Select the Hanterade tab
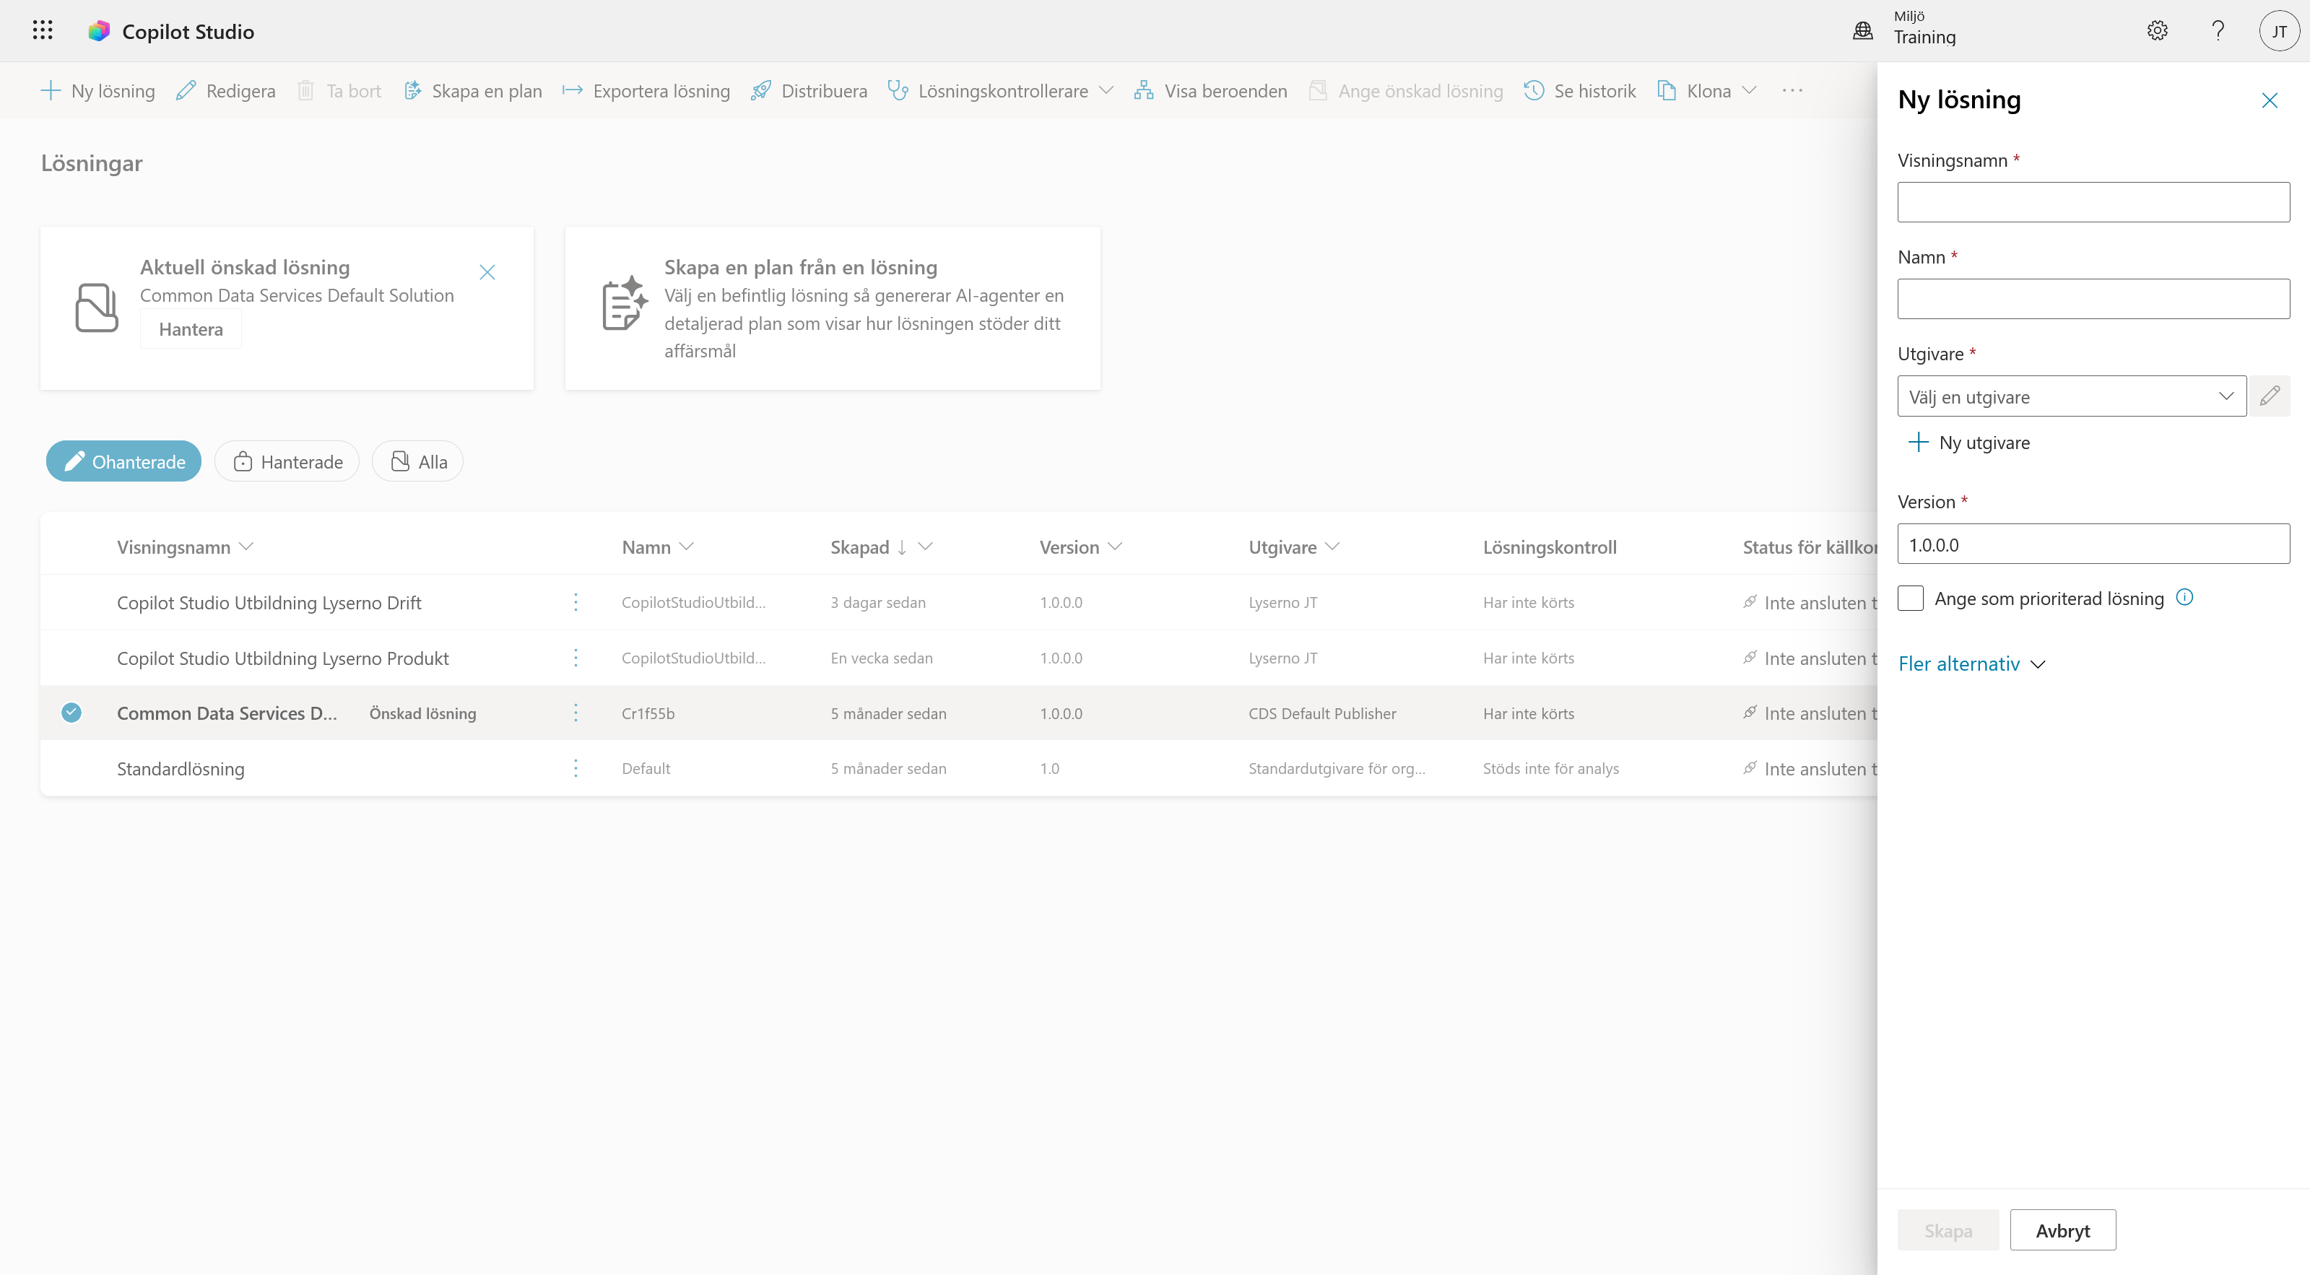The image size is (2310, 1275). click(287, 461)
